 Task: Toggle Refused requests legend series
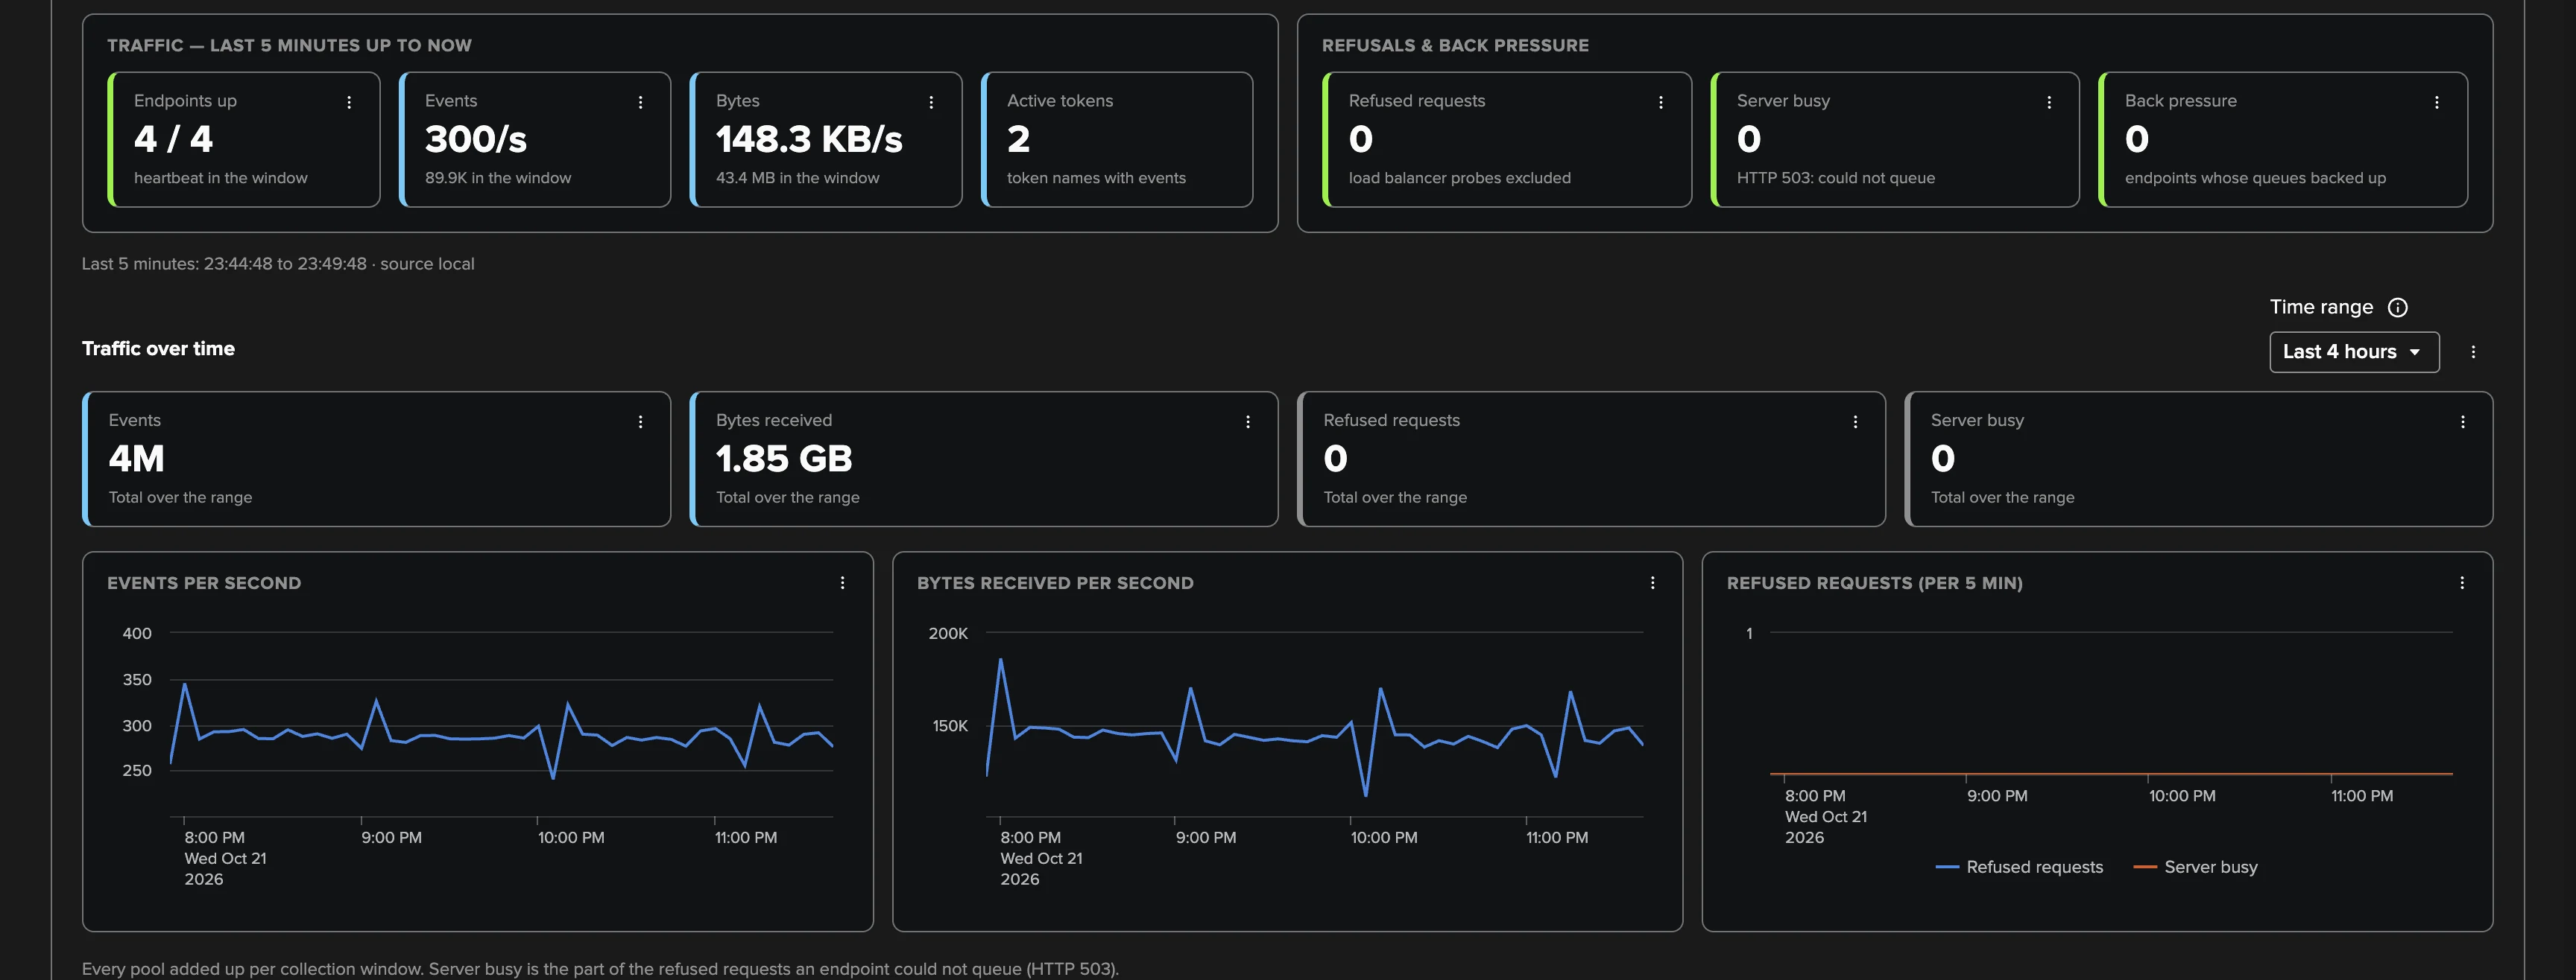coord(2019,867)
